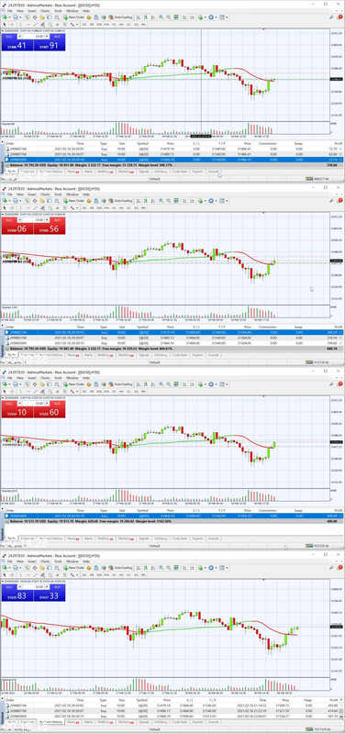The image size is (345, 734).
Task: Open the File menu in top window
Action: [9, 12]
